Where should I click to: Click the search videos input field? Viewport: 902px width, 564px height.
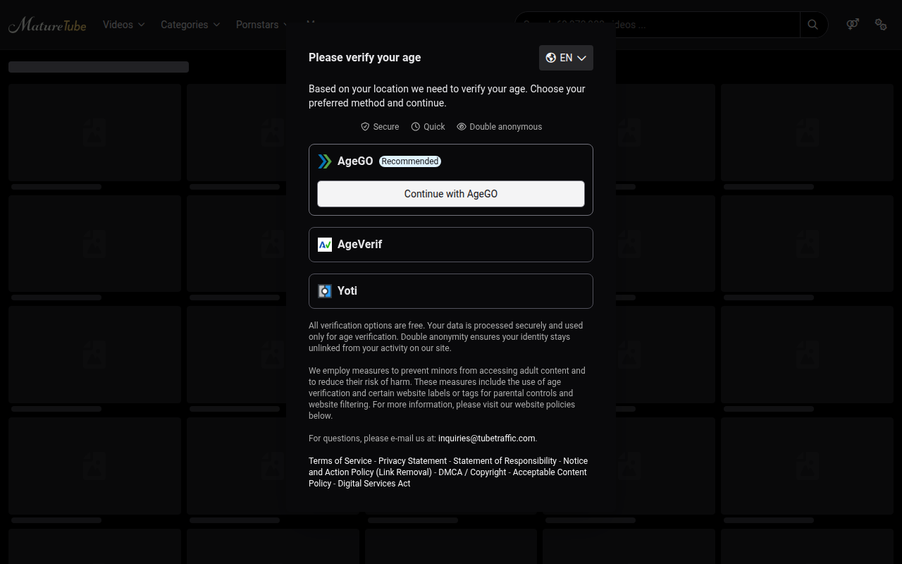pyautogui.click(x=657, y=25)
